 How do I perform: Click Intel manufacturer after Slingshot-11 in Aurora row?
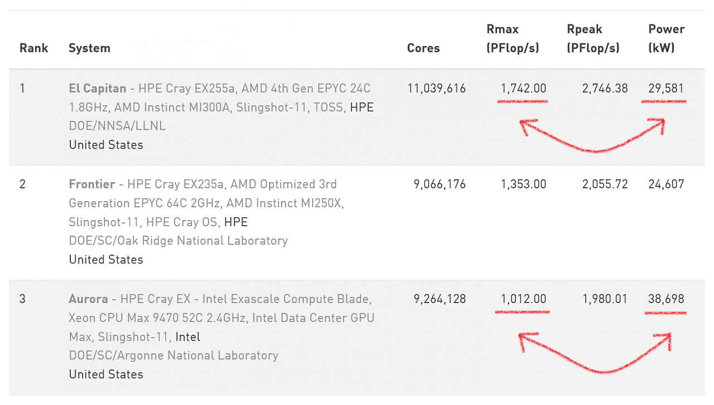(x=187, y=336)
